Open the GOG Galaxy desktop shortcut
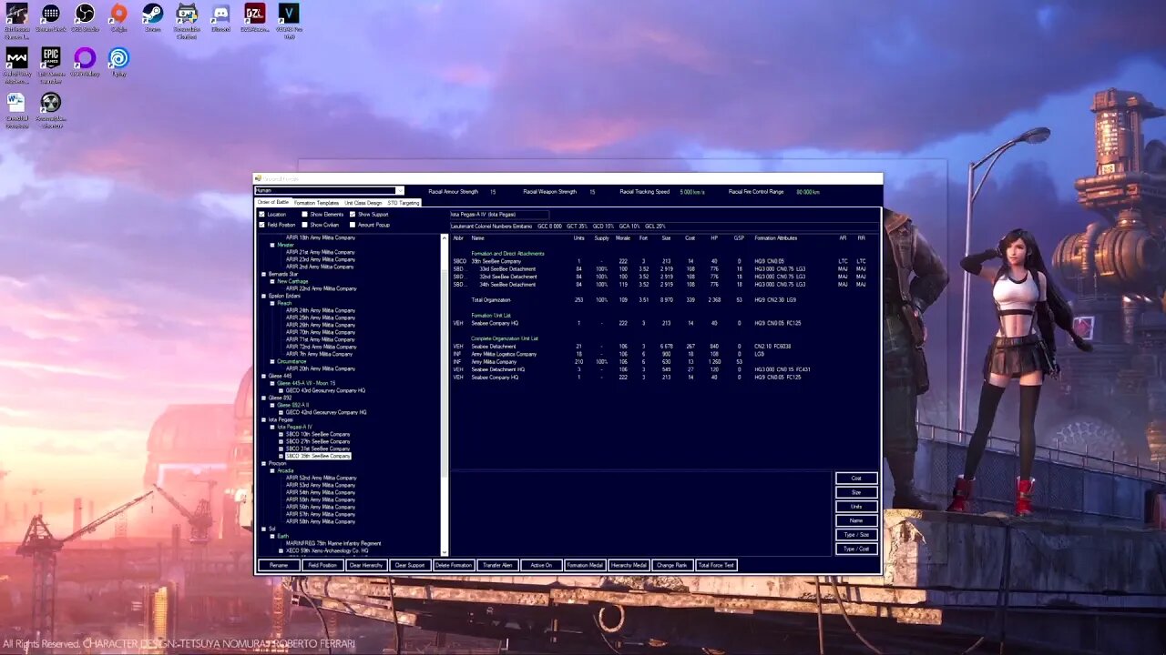The height and width of the screenshot is (655, 1166). click(85, 60)
